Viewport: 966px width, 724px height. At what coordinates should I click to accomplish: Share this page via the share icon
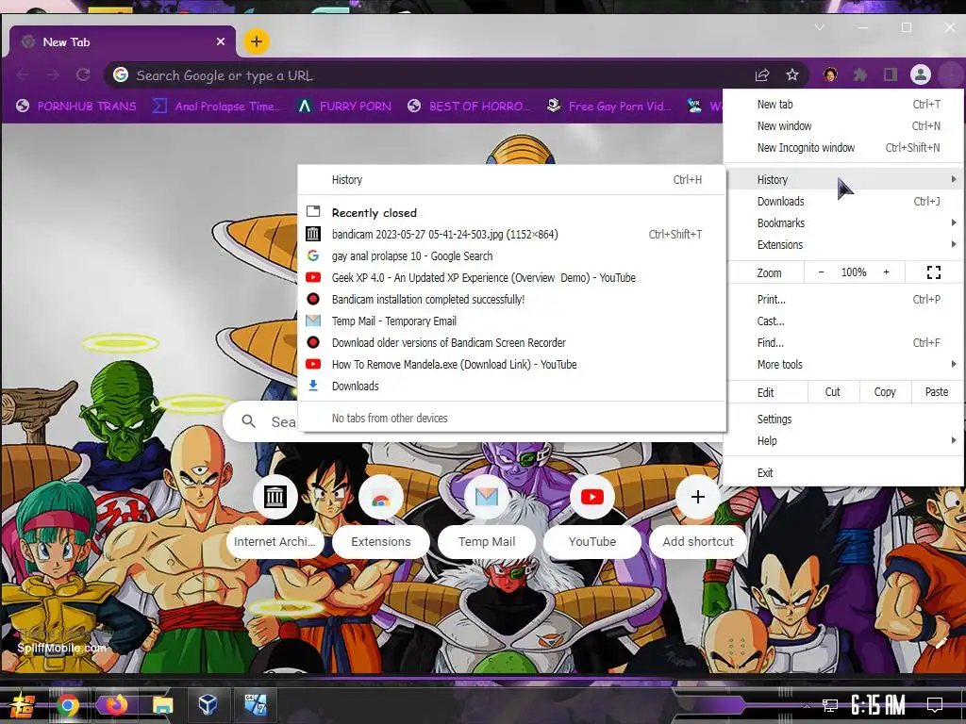pyautogui.click(x=762, y=75)
